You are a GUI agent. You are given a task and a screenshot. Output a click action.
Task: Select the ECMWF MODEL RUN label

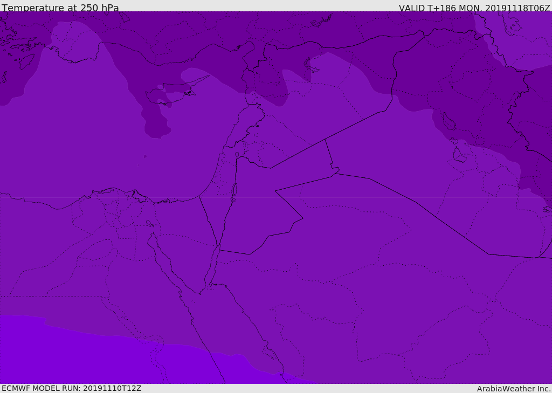point(72,388)
